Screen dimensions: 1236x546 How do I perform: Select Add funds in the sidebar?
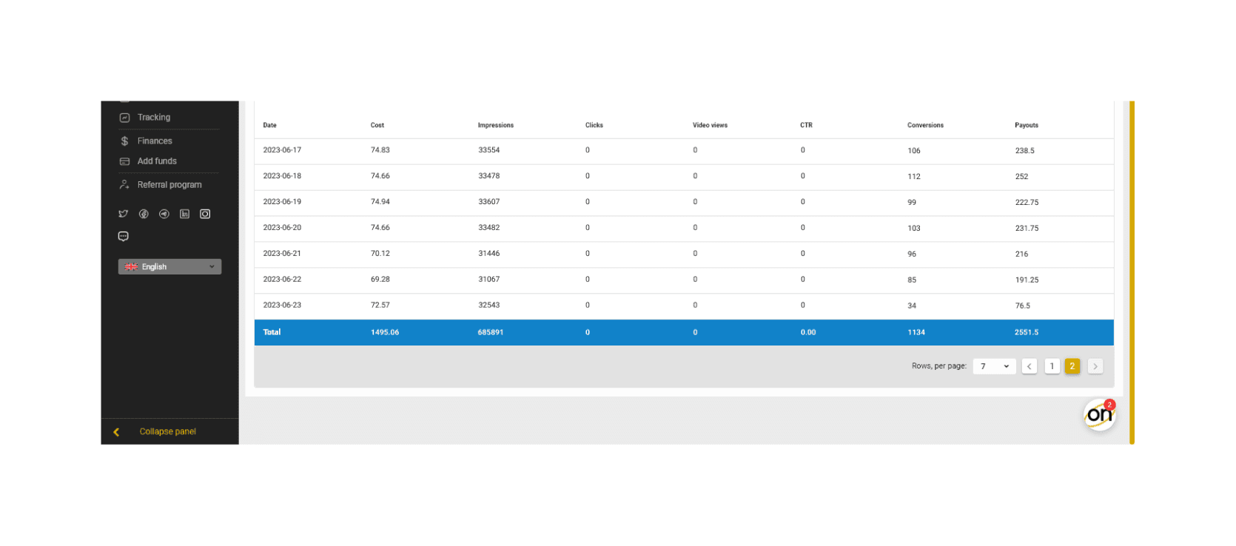click(x=156, y=161)
